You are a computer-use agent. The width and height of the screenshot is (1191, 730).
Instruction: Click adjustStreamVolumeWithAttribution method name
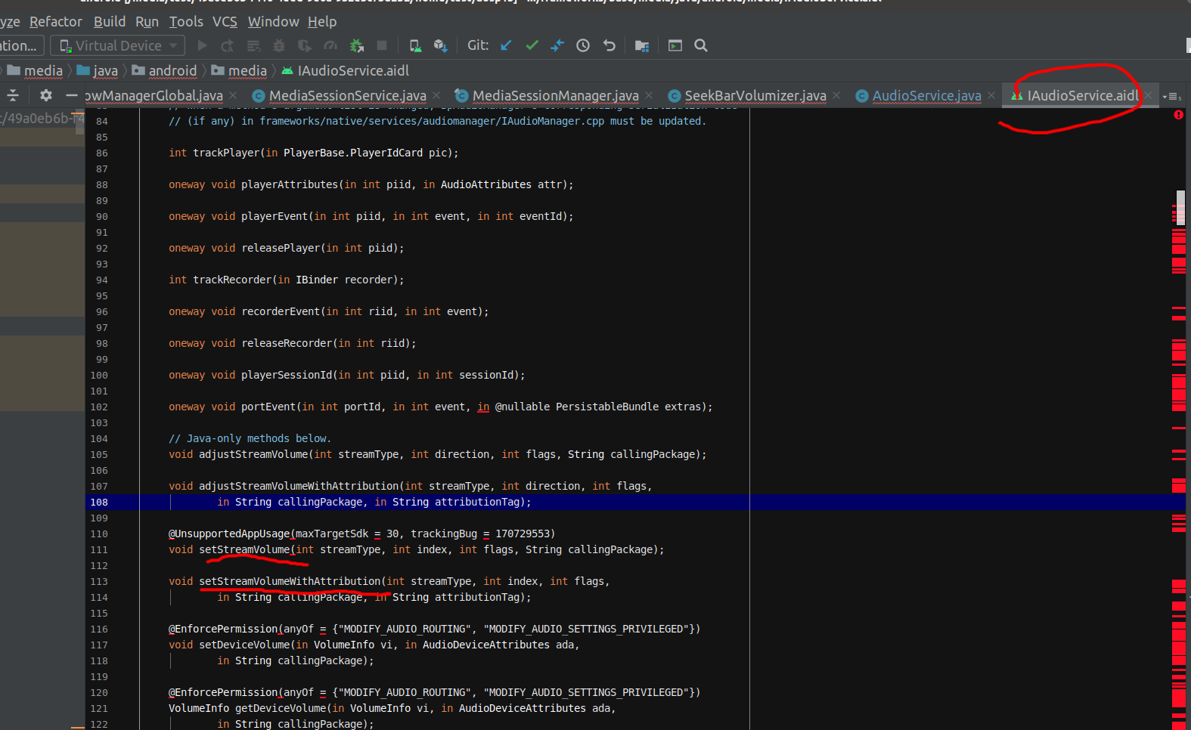pos(299,486)
